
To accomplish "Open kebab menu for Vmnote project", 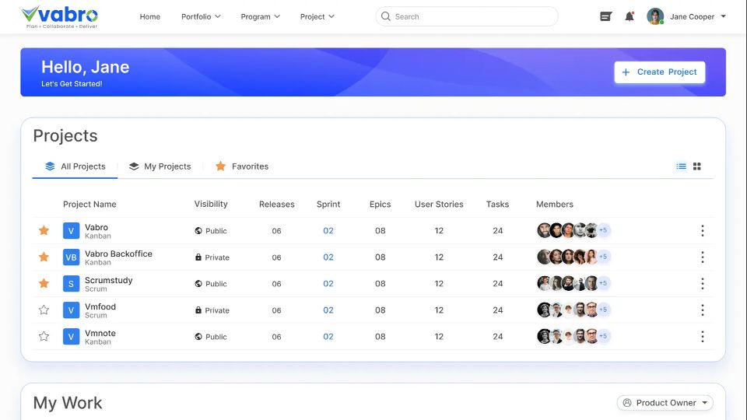I will pyautogui.click(x=702, y=337).
